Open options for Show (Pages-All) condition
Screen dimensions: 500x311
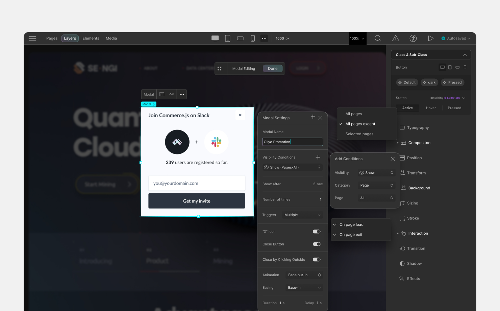(319, 167)
